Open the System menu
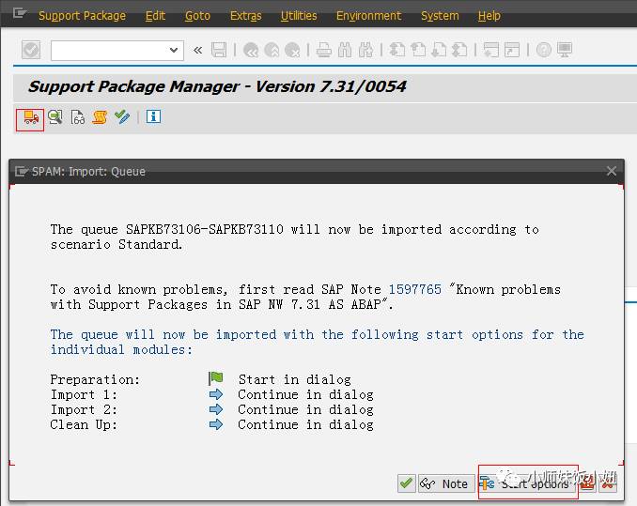Image resolution: width=637 pixels, height=506 pixels. [440, 16]
